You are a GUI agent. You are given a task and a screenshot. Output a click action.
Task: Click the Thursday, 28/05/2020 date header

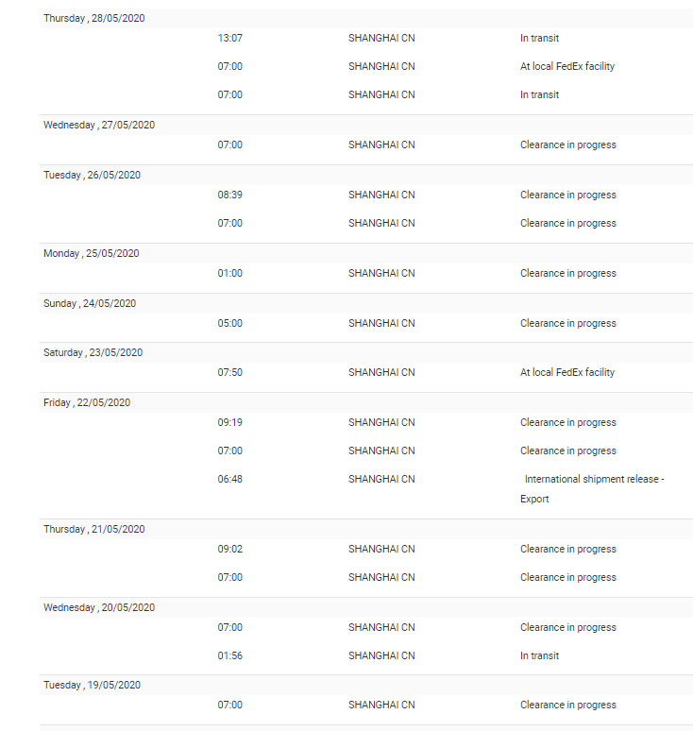pyautogui.click(x=94, y=19)
